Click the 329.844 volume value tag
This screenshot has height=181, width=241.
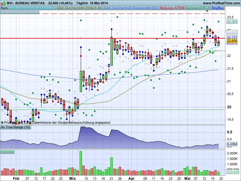(233, 172)
